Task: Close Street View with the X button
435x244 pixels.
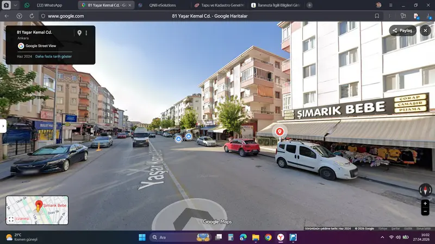Action: click(425, 30)
